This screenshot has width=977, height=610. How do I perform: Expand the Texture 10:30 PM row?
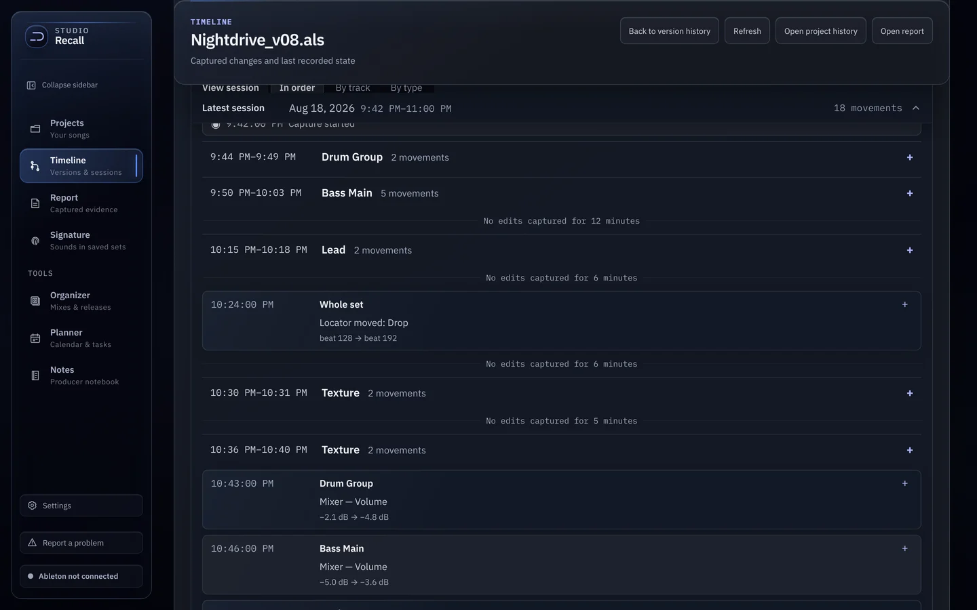point(910,393)
